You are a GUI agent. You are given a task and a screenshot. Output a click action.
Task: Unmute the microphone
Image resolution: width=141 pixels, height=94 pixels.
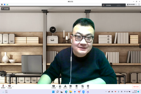[3, 87]
